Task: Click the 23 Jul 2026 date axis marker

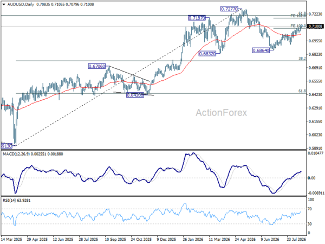Action: (296, 239)
